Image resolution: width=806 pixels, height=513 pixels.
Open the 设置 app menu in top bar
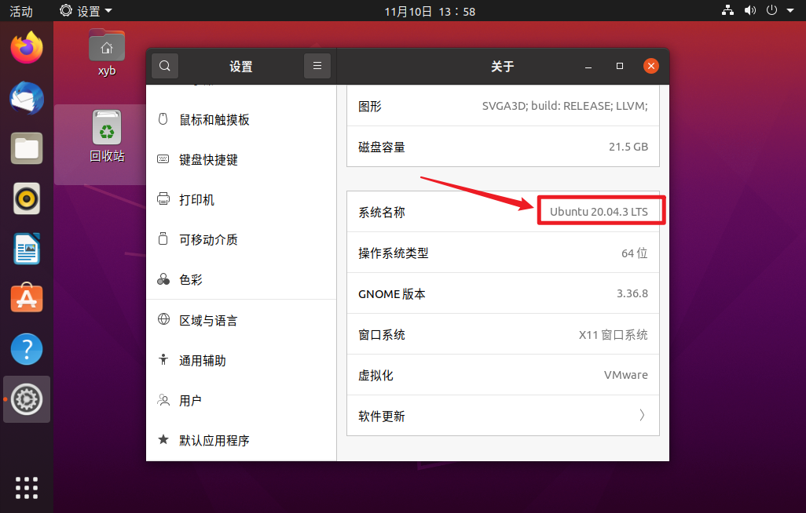tap(86, 11)
